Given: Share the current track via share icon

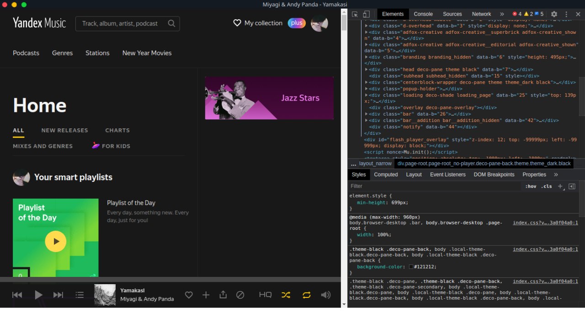Looking at the screenshot, I should [223, 295].
